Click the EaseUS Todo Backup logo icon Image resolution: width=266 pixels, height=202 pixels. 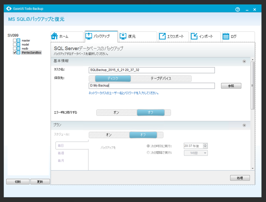pyautogui.click(x=9, y=9)
